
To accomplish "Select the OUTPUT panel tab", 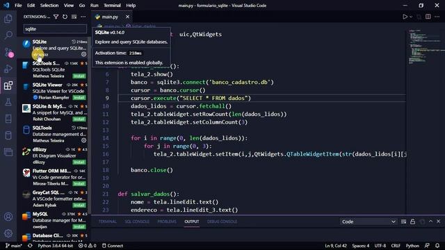I will pos(192,222).
